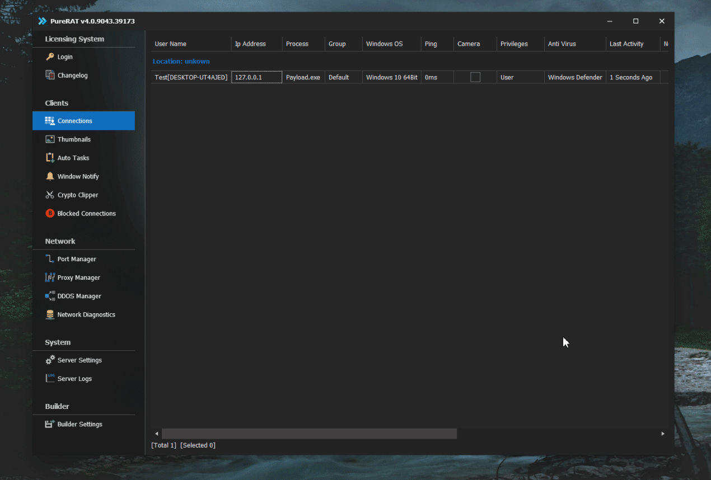Click the horizontal scrollbar right arrow
Viewport: 711px width, 480px height.
663,434
